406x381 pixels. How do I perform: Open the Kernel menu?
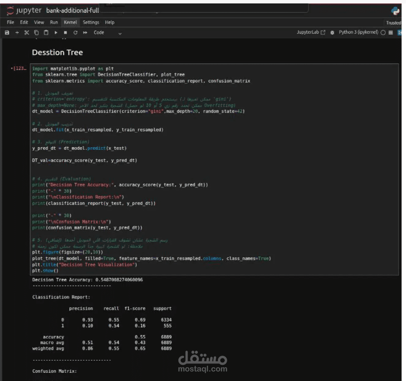(x=70, y=22)
